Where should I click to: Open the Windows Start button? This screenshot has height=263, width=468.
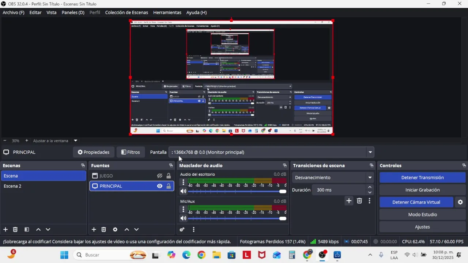(x=64, y=255)
